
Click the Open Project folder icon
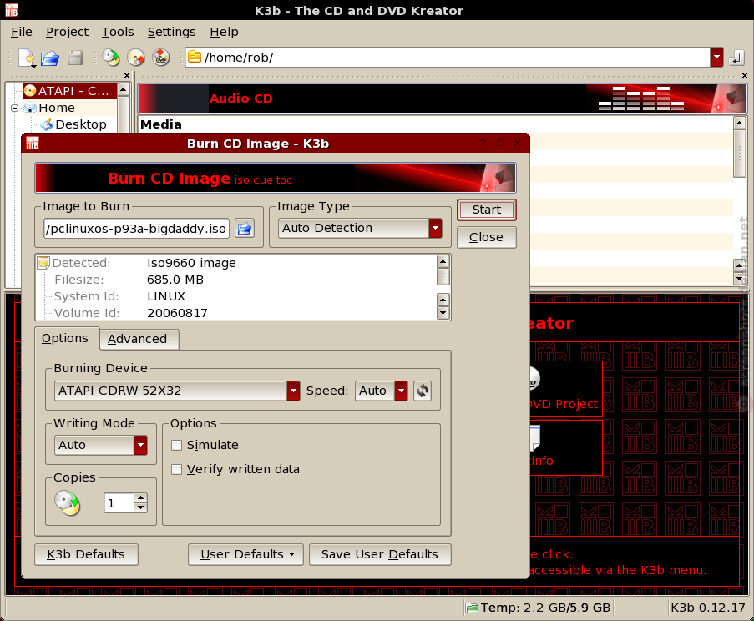50,58
